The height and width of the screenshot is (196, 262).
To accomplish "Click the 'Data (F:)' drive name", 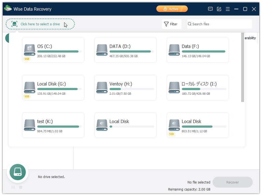I will 190,46.
